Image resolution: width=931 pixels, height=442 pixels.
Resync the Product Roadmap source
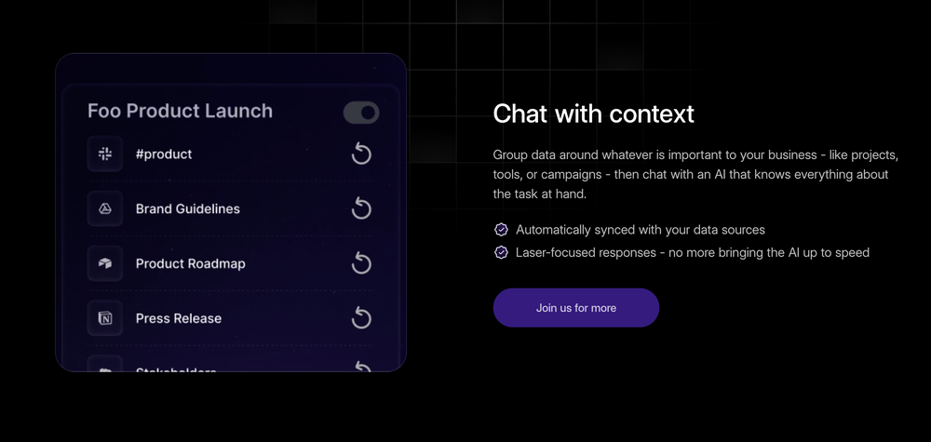(361, 263)
